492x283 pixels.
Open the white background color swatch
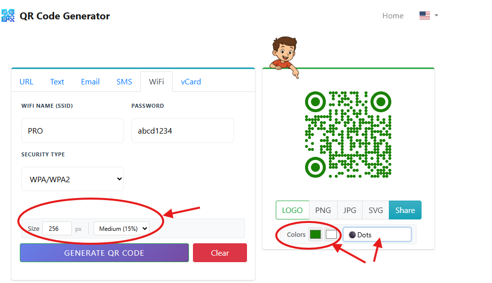(331, 235)
